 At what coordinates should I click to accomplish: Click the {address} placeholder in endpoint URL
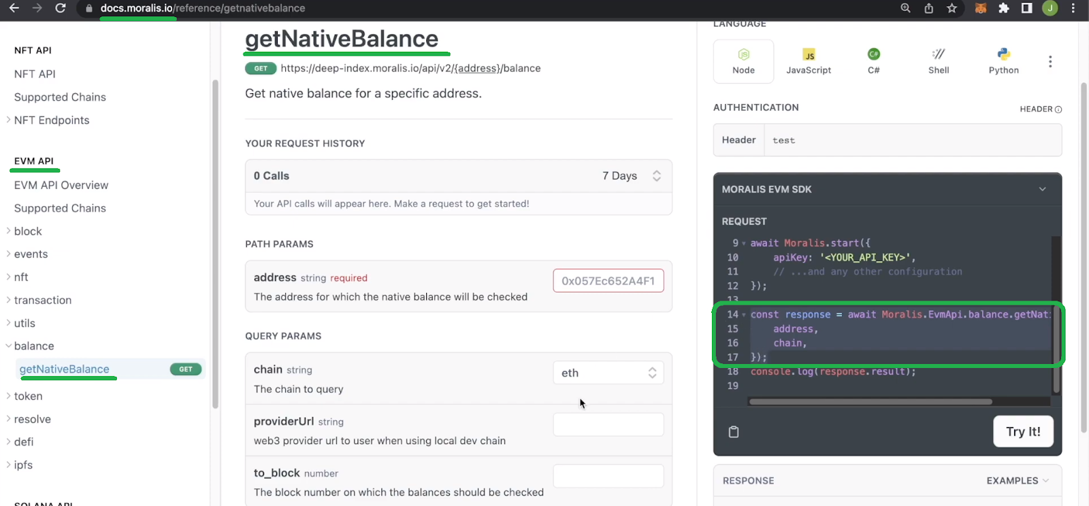coord(478,68)
